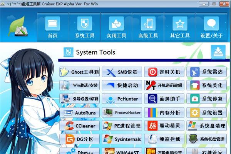
Task: Open 右键管家 tool
Action: click(206, 151)
